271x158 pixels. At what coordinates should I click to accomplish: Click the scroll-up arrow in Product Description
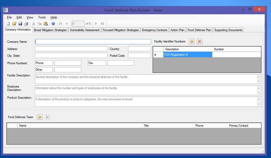(x=258, y=99)
